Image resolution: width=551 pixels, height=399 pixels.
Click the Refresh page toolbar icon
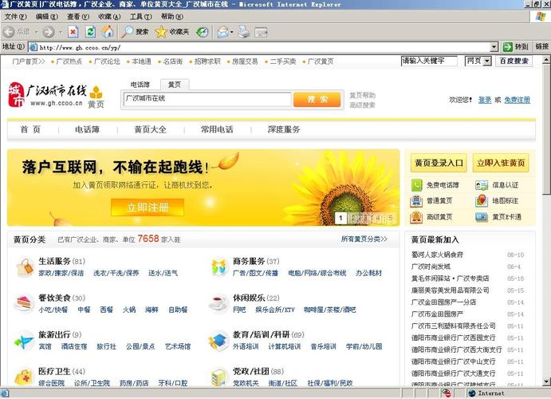(x=90, y=32)
